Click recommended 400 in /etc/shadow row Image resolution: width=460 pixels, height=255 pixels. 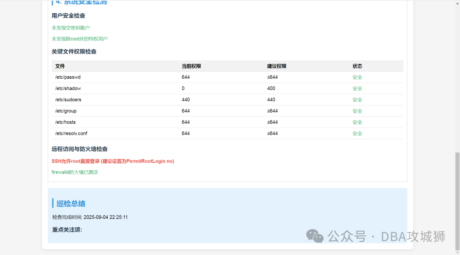[271, 89]
